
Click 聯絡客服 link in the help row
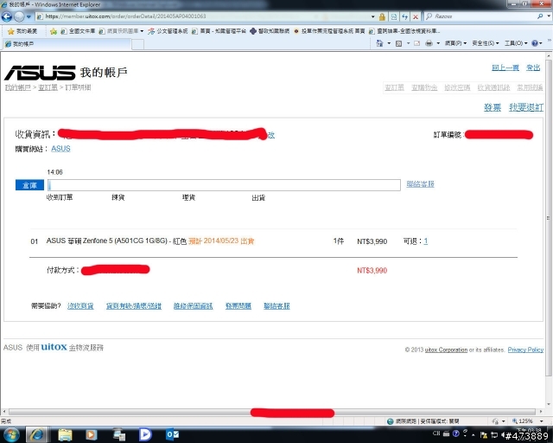(276, 306)
